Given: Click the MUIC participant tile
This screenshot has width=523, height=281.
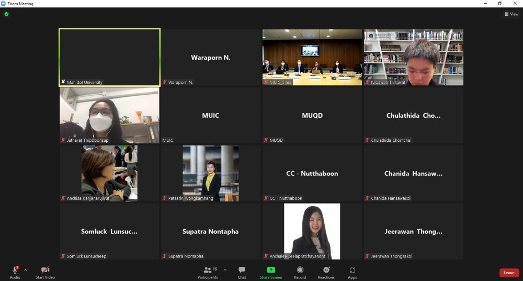Looking at the screenshot, I should (x=211, y=115).
